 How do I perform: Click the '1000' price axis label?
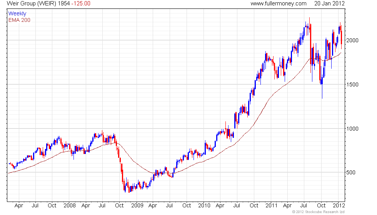[x=352, y=129]
